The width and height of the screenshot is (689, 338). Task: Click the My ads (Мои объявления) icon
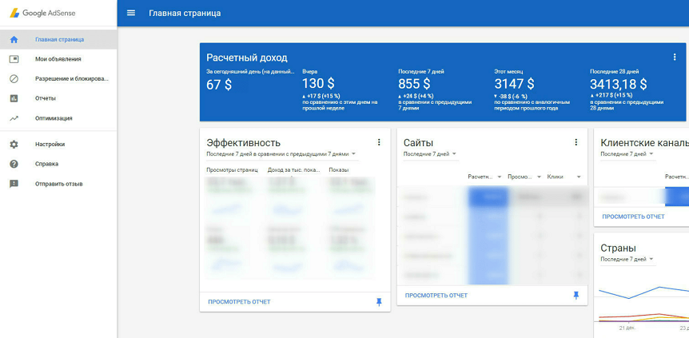[14, 59]
